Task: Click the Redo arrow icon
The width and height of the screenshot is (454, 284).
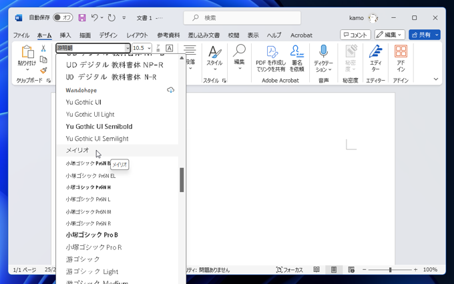Action: click(x=111, y=18)
